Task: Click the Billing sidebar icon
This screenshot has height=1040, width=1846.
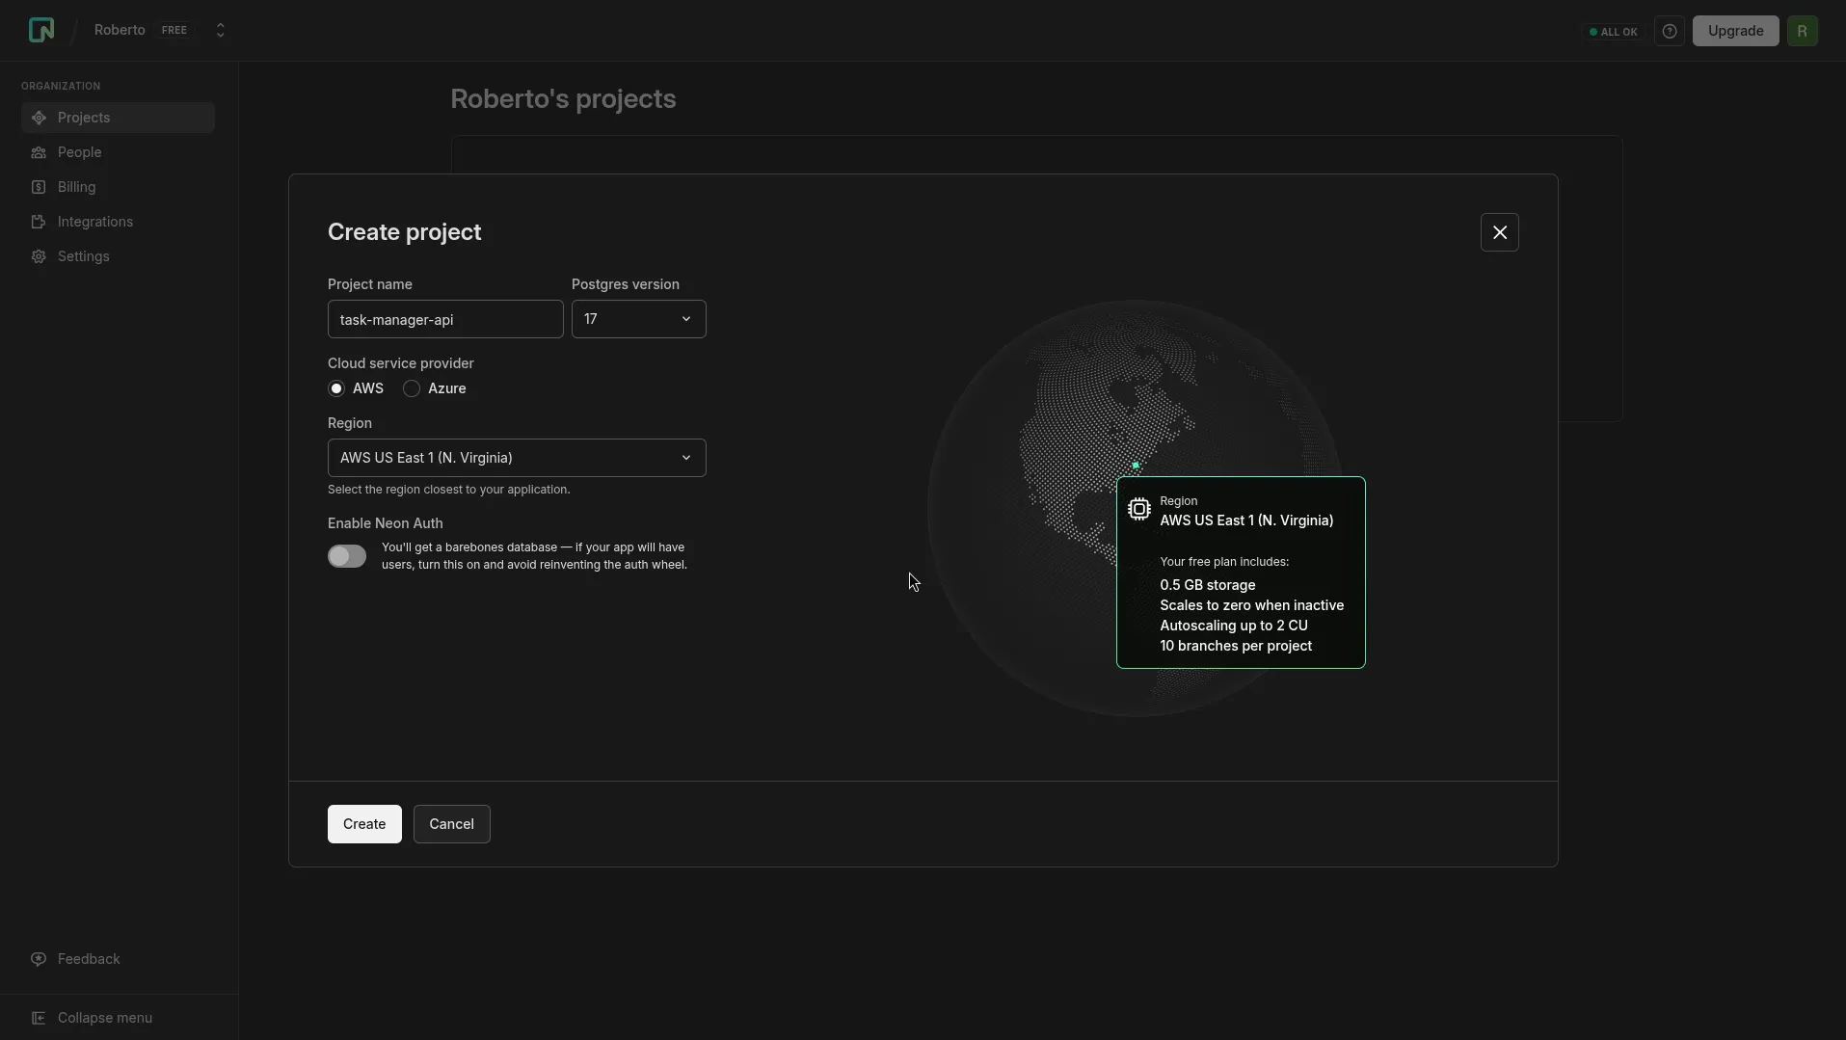Action: [39, 187]
